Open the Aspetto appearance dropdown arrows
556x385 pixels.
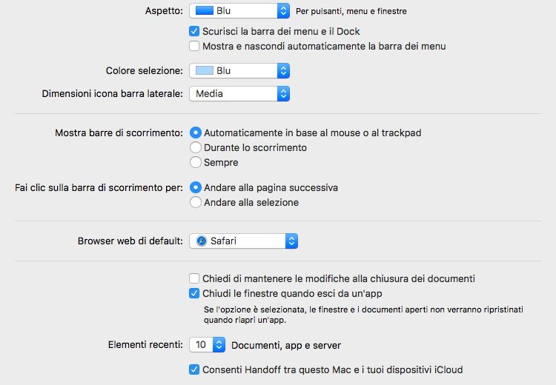coord(282,11)
